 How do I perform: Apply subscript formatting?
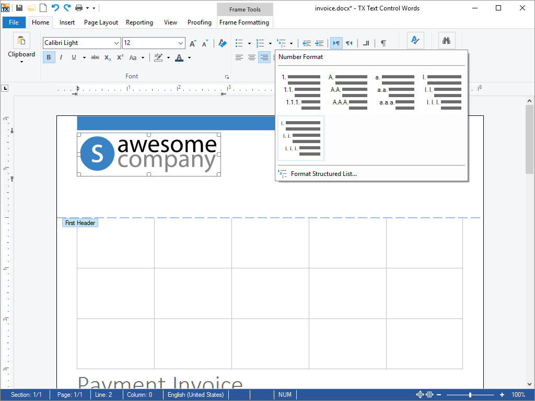pos(108,57)
